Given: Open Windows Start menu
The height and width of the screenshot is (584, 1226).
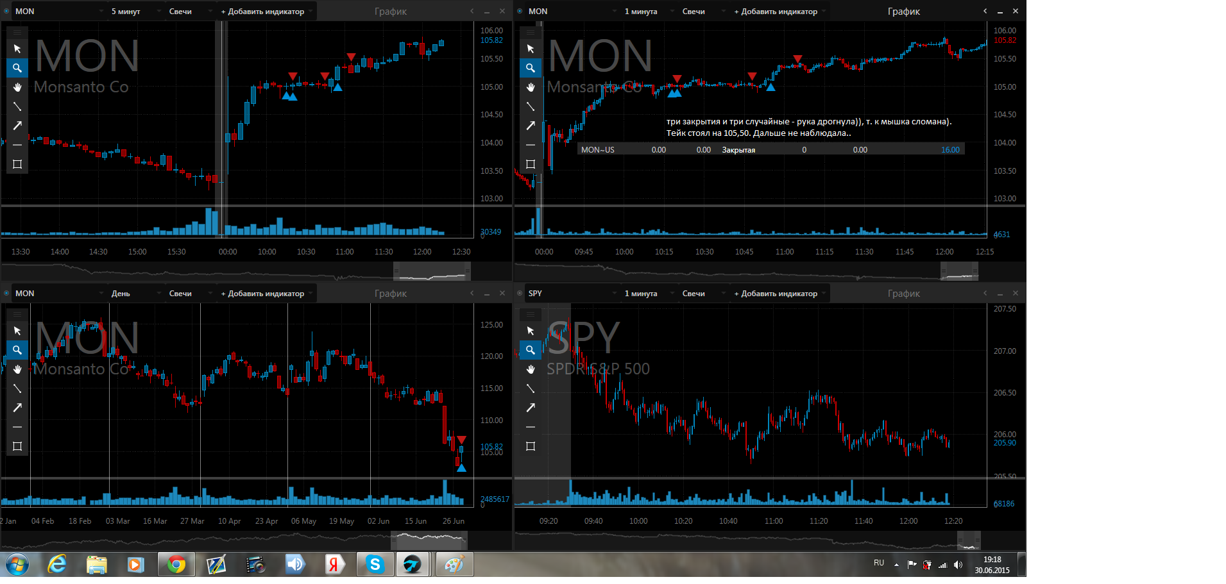Looking at the screenshot, I should click(17, 565).
